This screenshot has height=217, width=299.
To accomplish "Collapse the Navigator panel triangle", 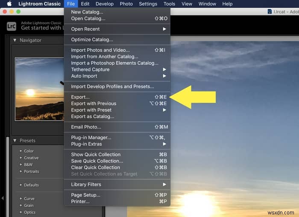I will 15,40.
